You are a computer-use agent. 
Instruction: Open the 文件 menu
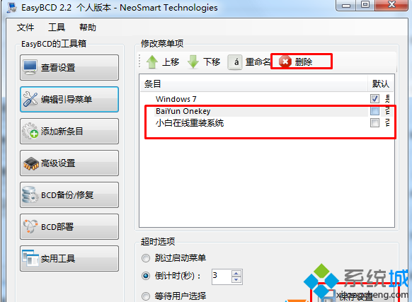click(25, 28)
